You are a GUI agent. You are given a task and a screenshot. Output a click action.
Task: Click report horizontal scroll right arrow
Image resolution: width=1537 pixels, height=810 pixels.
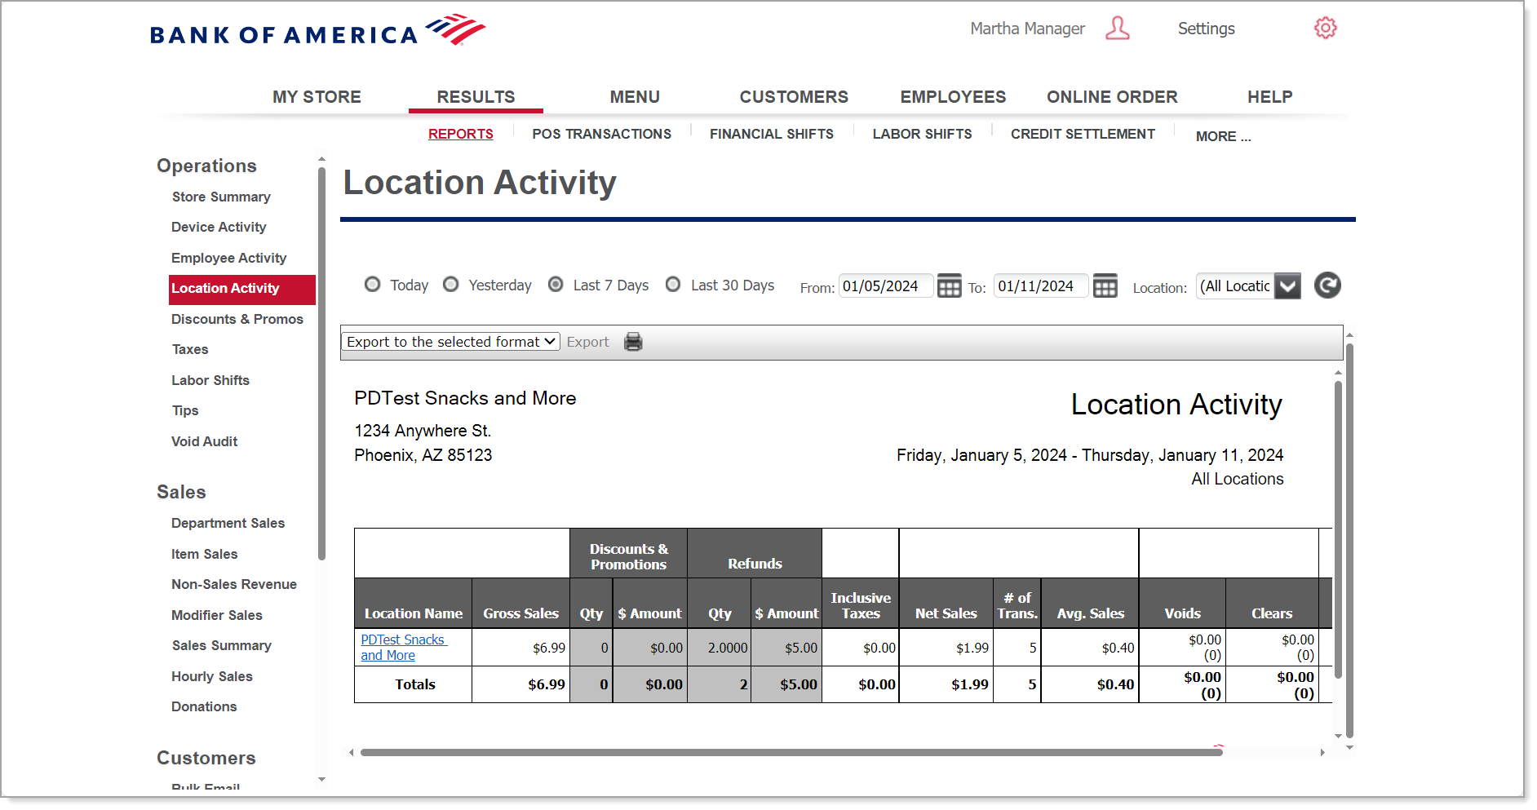coord(1322,752)
